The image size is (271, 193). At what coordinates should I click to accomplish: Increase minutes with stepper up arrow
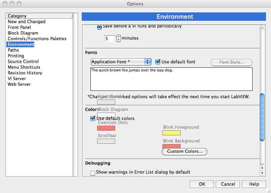pos(118,37)
